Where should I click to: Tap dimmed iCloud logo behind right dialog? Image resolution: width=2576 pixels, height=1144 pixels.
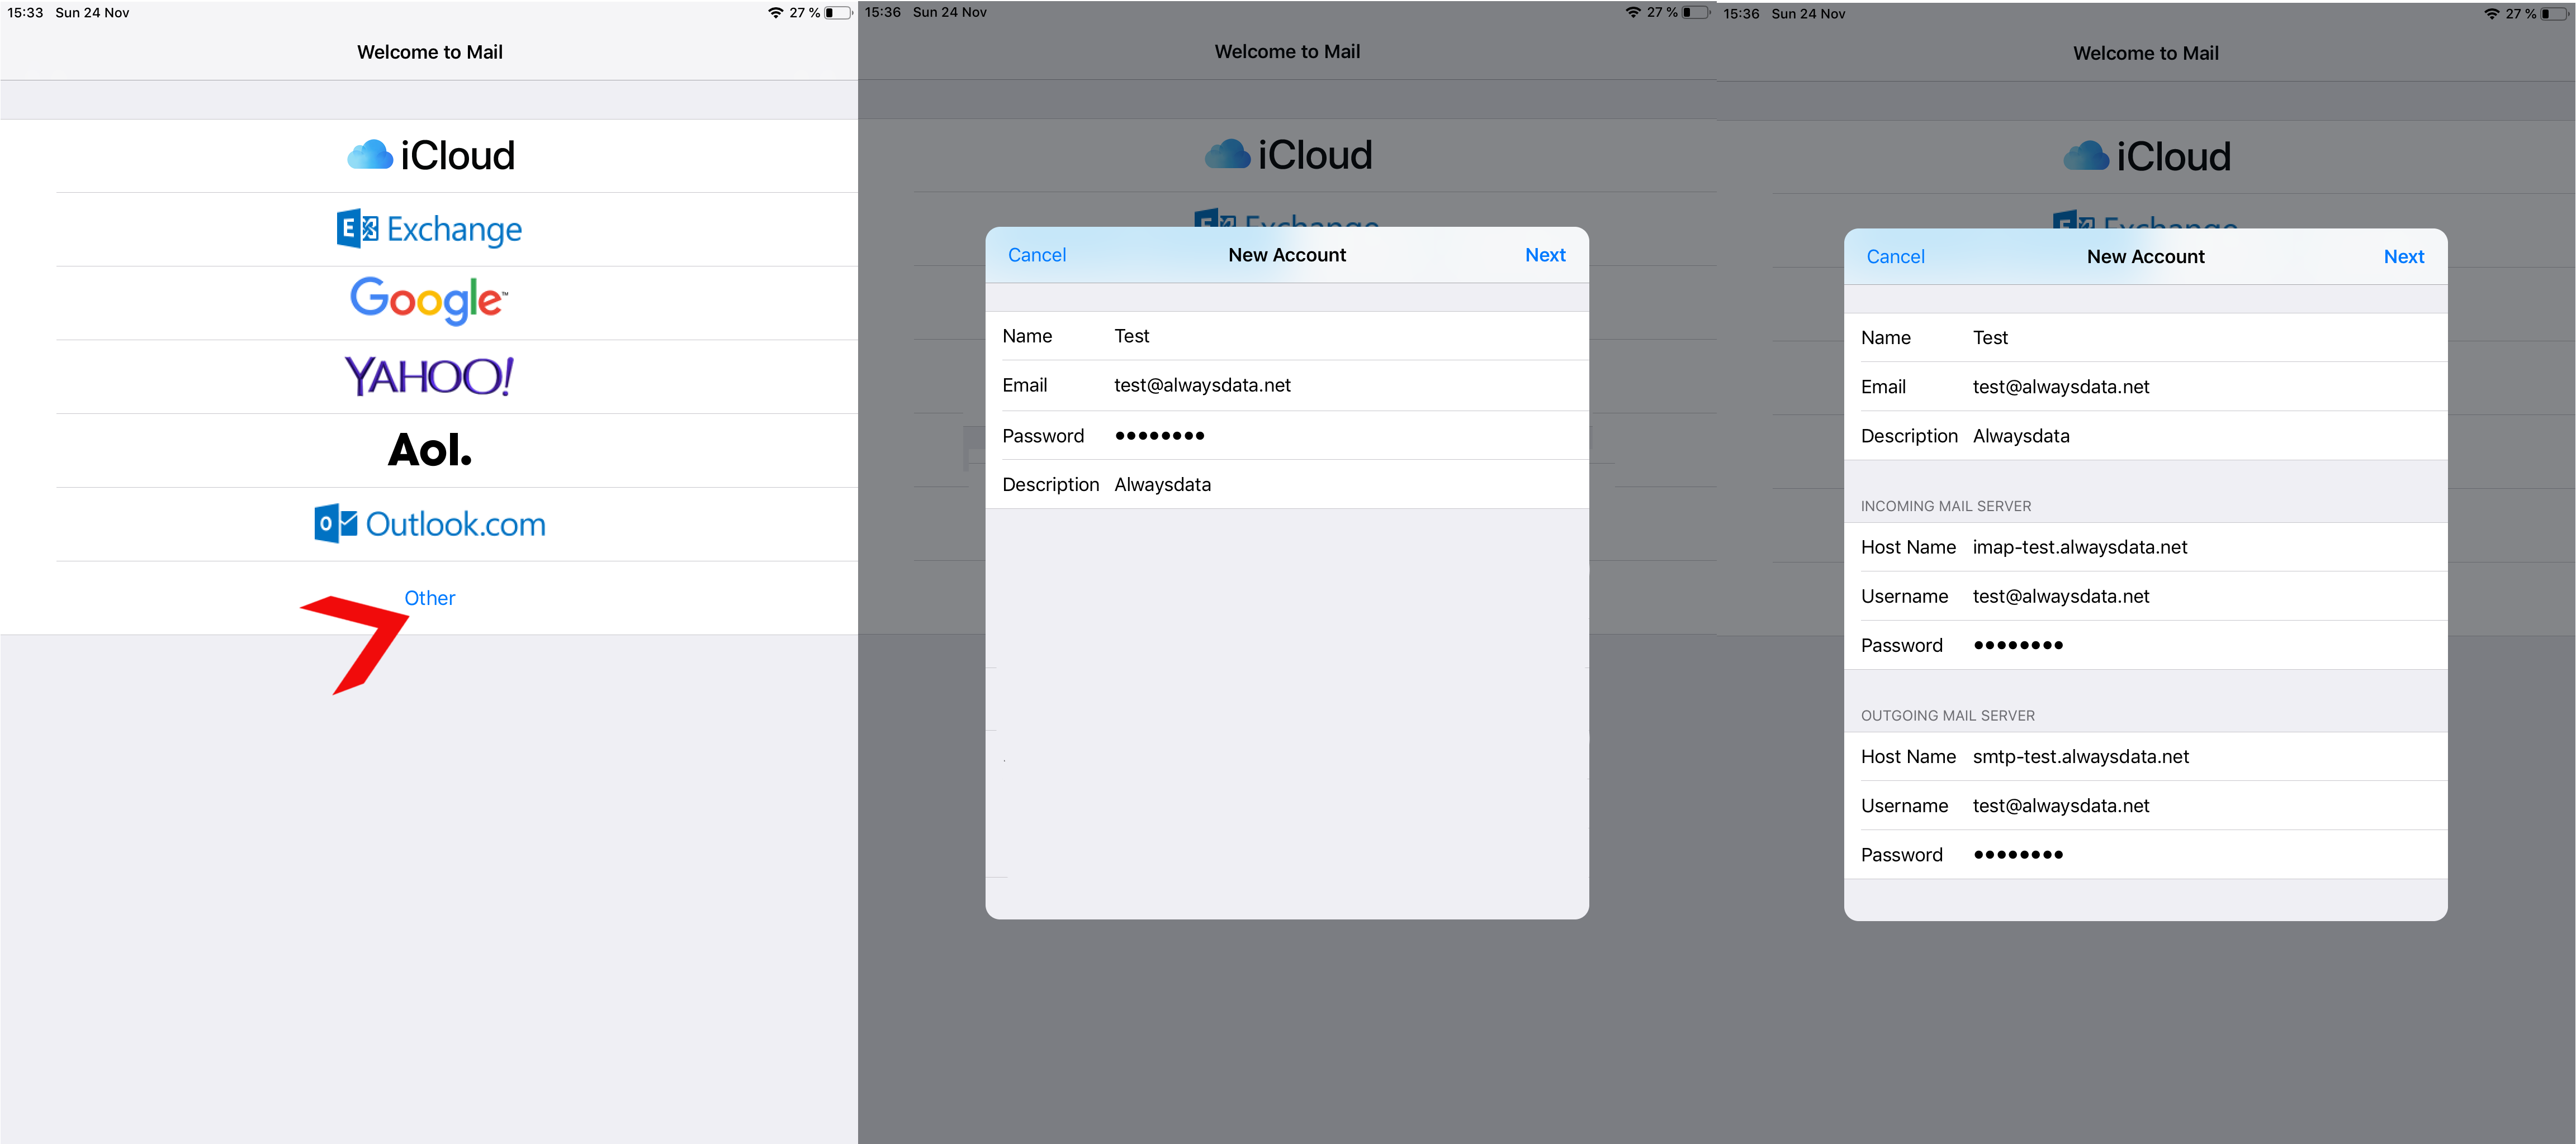point(2147,157)
